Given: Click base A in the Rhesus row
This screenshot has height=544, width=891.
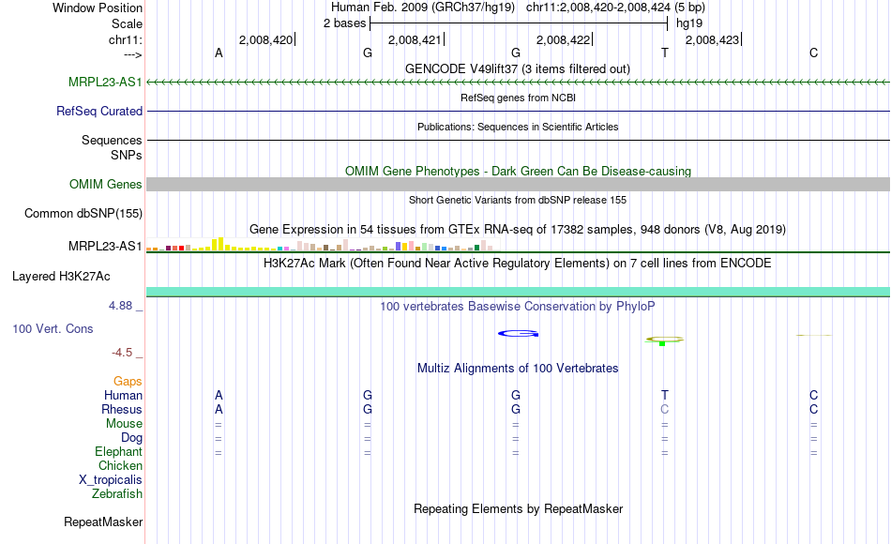Looking at the screenshot, I should point(219,409).
